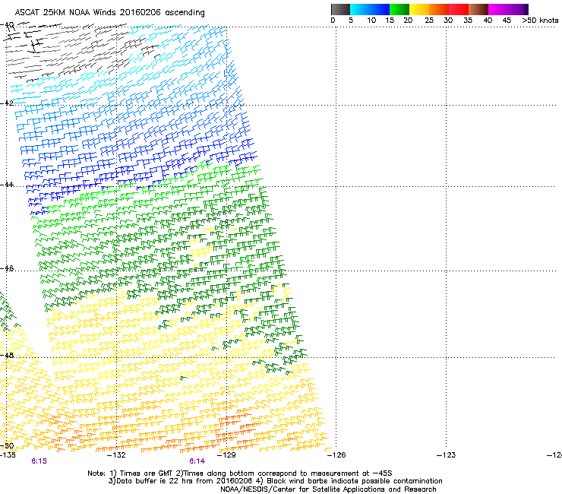Pick the green 15-20 knots legend swatch
This screenshot has height=494, width=562.
tap(399, 9)
